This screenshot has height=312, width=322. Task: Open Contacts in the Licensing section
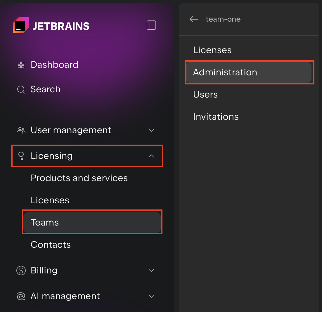coord(51,245)
